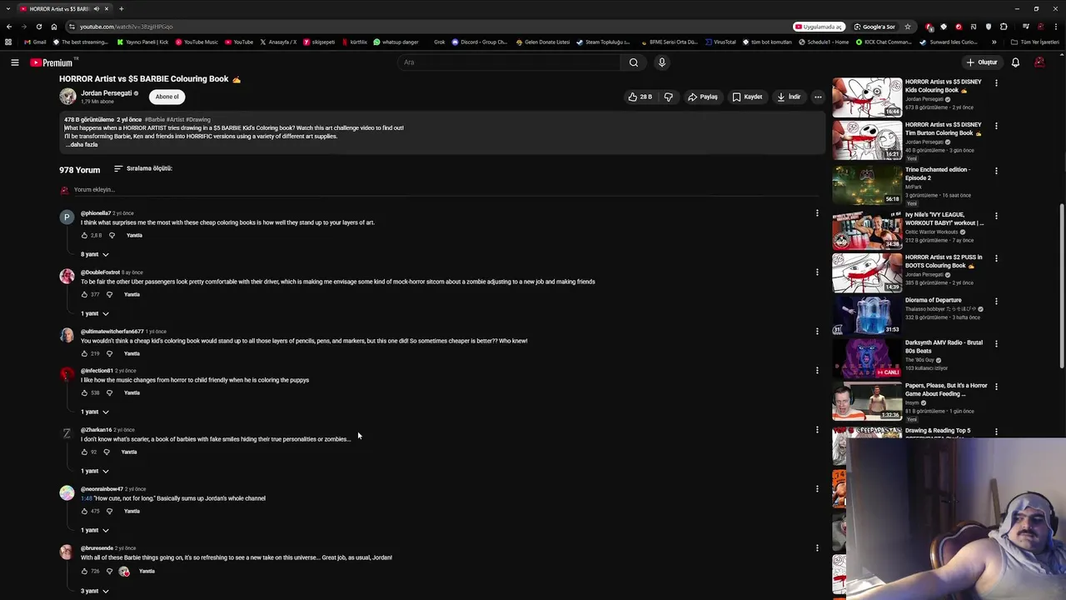The image size is (1066, 600).
Task: Open the VirusTotal bookmark
Action: tap(720, 42)
